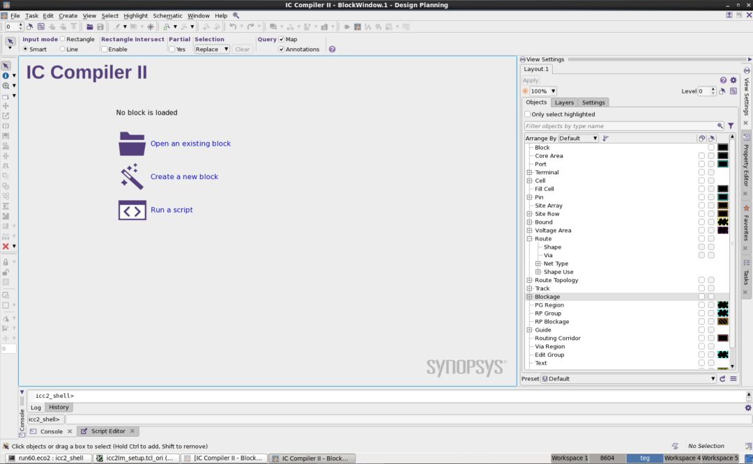Toggle the Partial Yes checkbox
The width and height of the screenshot is (753, 464).
point(172,49)
